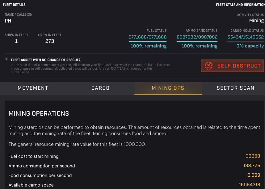Image resolution: width=265 pixels, height=189 pixels.
Task: Select the Mining Ops tab
Action: tap(168, 88)
